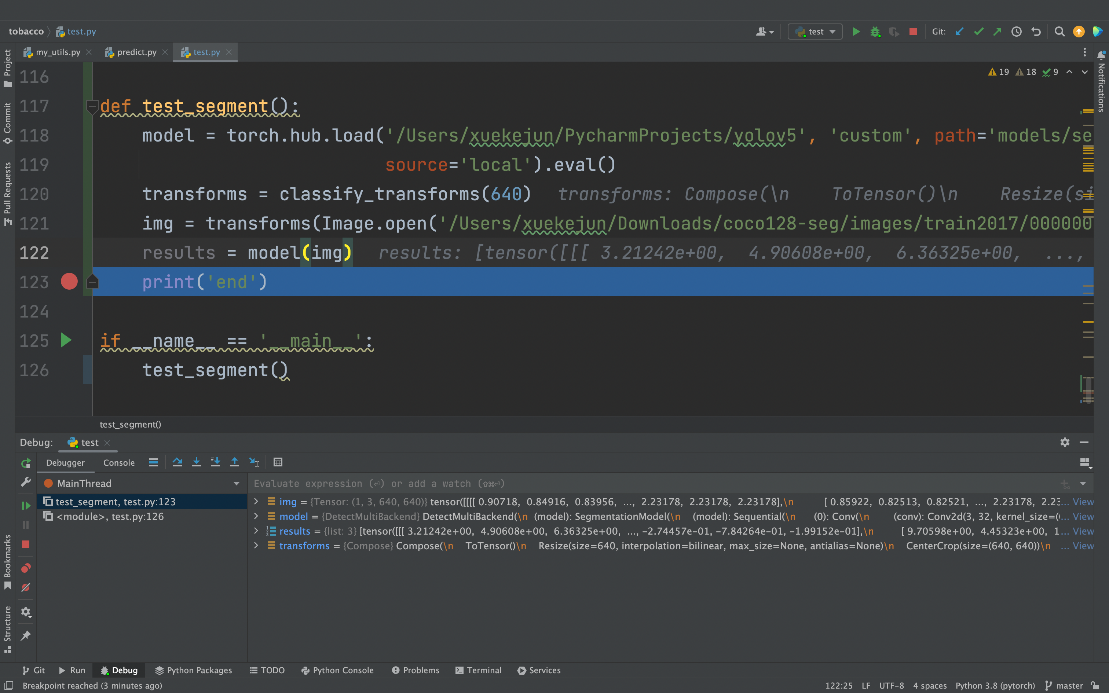Click Step Over in debugger toolbar
1109x693 pixels.
pos(177,462)
